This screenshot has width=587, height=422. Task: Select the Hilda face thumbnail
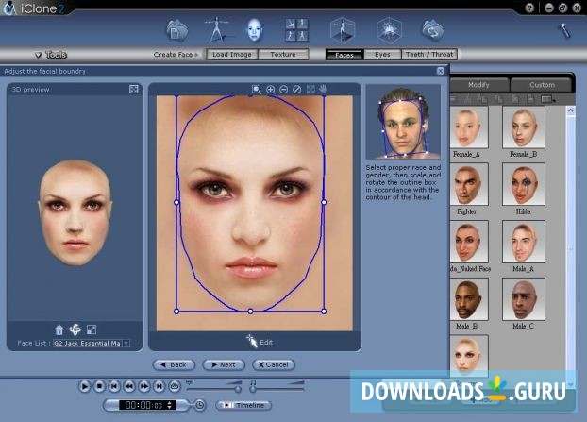click(x=524, y=184)
